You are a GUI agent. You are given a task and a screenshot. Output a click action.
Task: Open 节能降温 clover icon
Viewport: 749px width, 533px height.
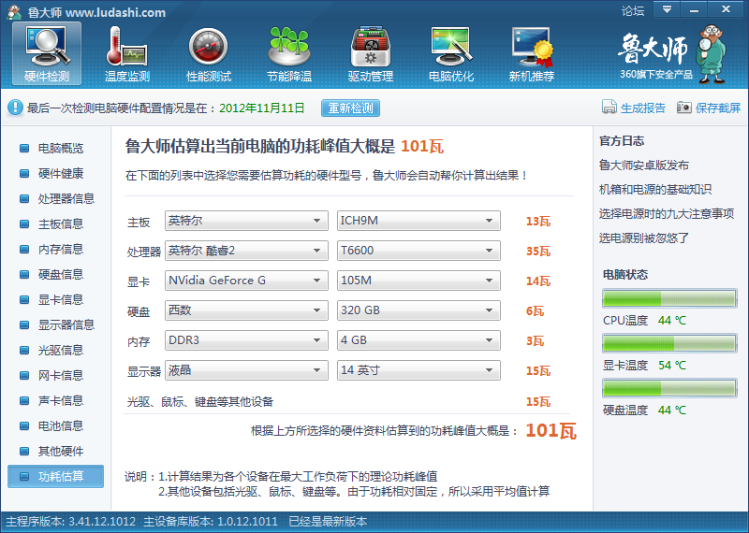(289, 47)
